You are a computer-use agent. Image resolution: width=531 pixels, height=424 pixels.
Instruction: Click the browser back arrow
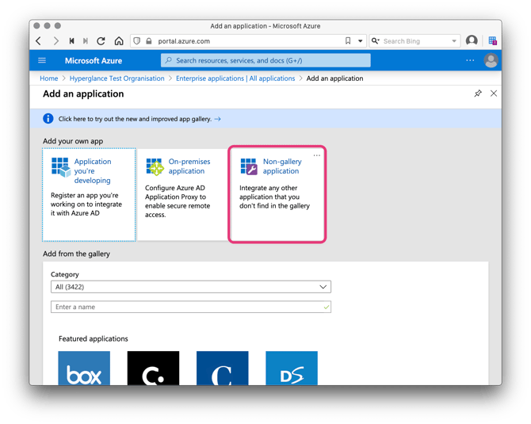[x=39, y=41]
